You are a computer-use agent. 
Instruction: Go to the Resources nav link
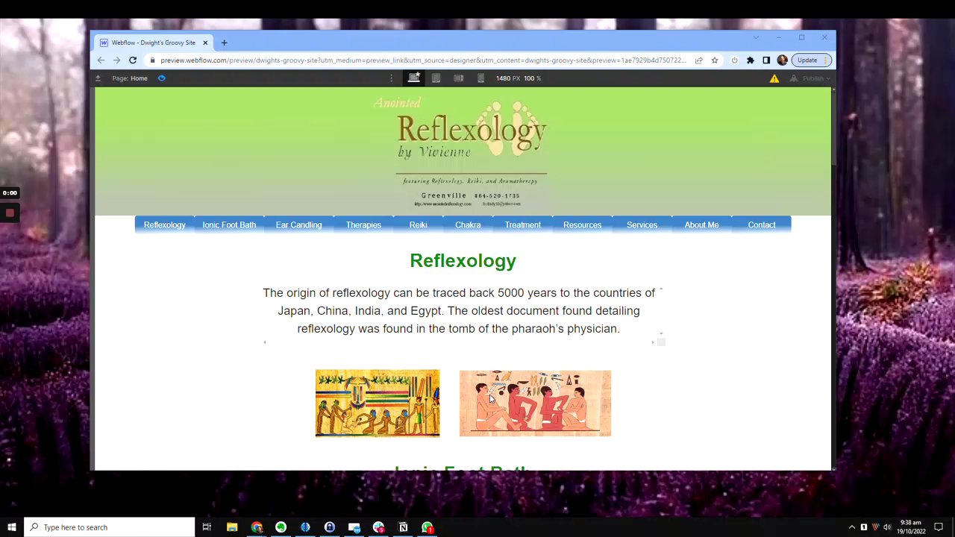click(x=582, y=224)
